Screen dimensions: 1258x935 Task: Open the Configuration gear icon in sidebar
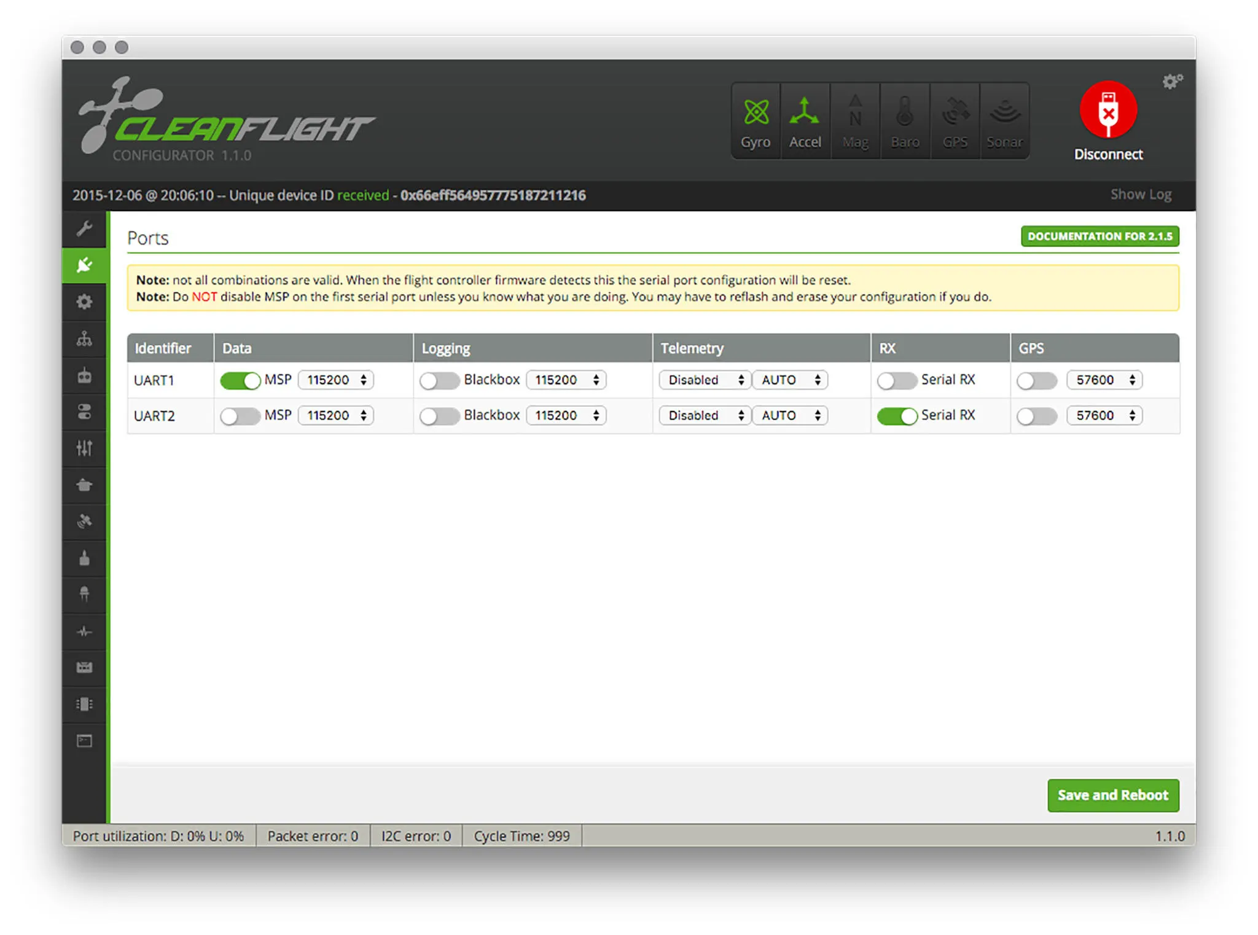84,302
